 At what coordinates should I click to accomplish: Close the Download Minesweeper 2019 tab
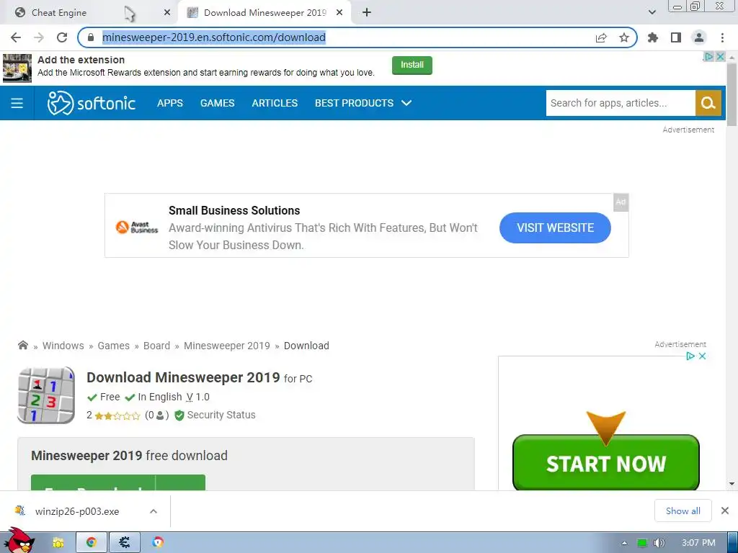click(339, 13)
